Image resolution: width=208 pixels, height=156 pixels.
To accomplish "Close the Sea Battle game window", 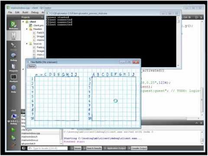I will (136, 62).
